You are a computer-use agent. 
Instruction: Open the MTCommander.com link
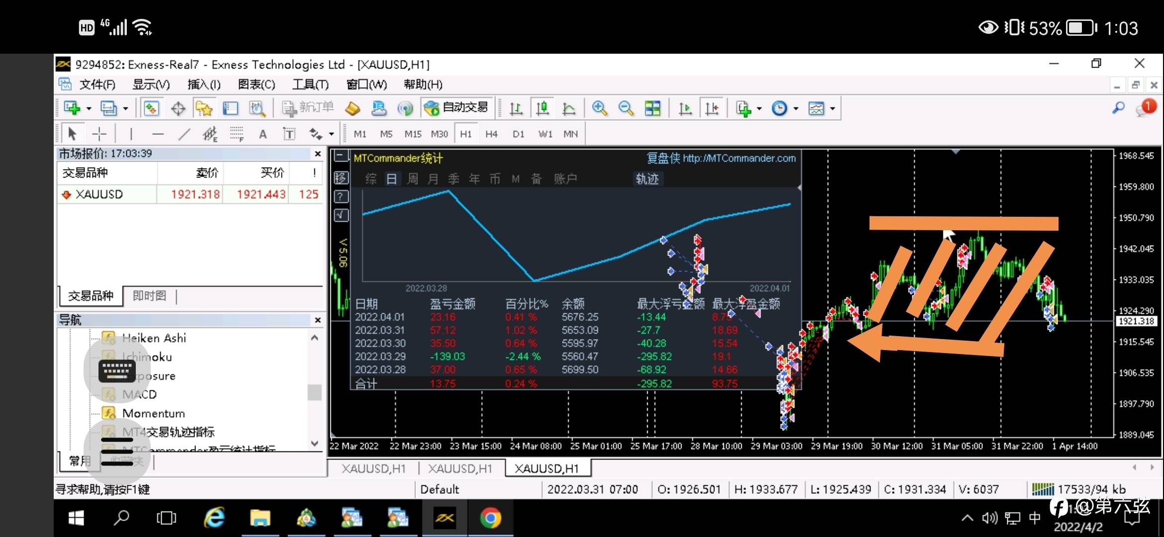739,158
